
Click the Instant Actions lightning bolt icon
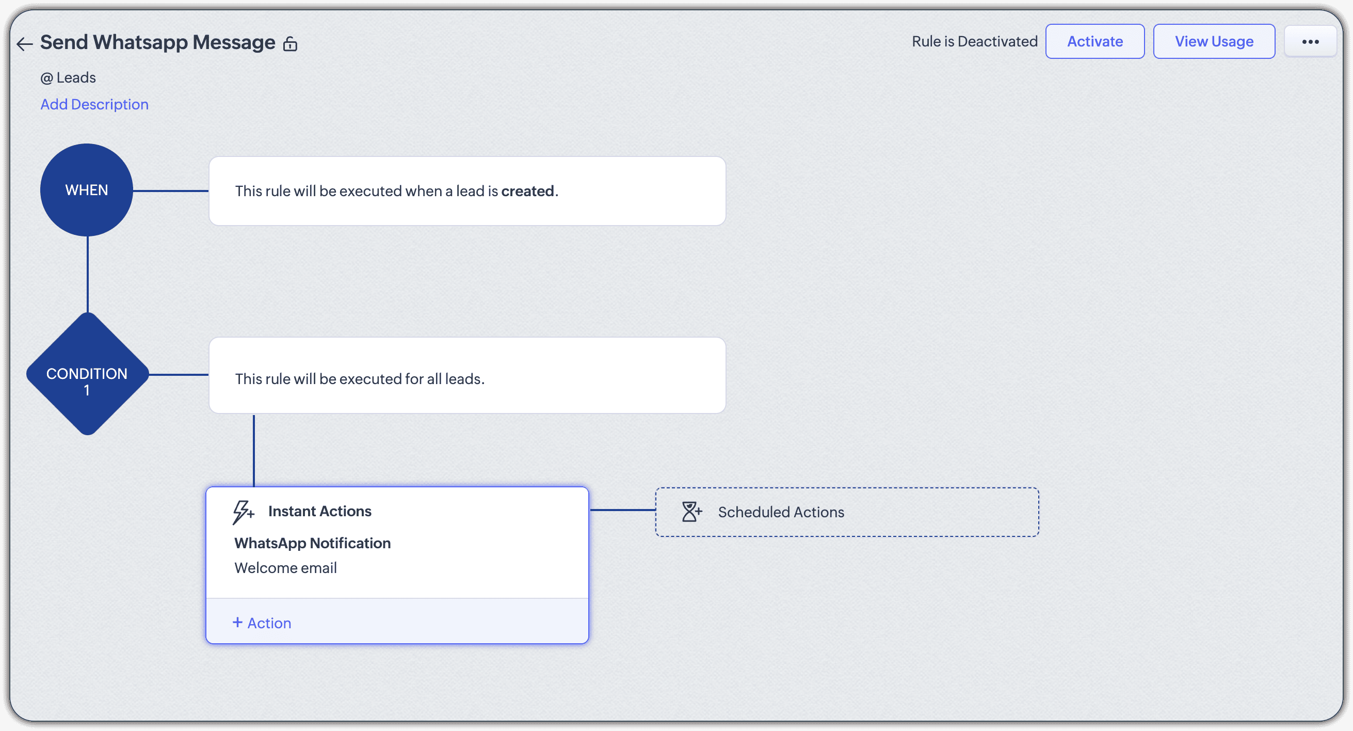[x=243, y=512]
